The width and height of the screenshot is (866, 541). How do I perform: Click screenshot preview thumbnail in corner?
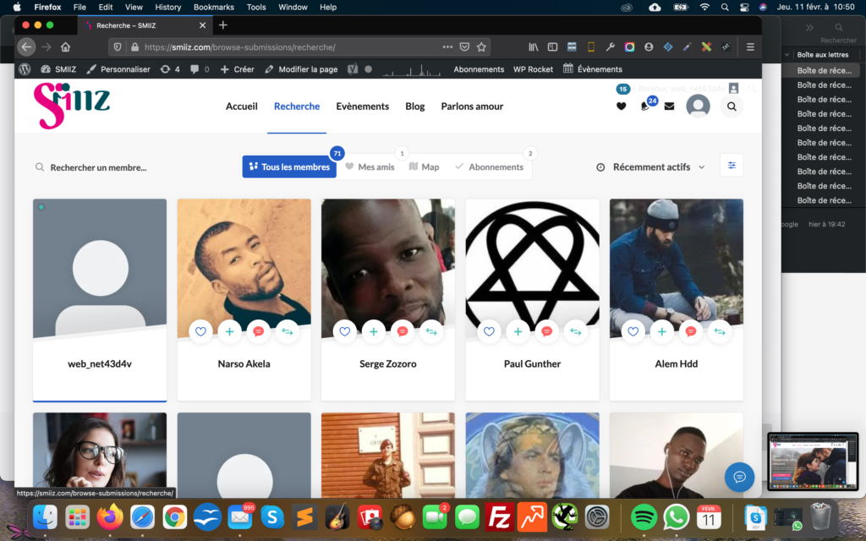(813, 462)
